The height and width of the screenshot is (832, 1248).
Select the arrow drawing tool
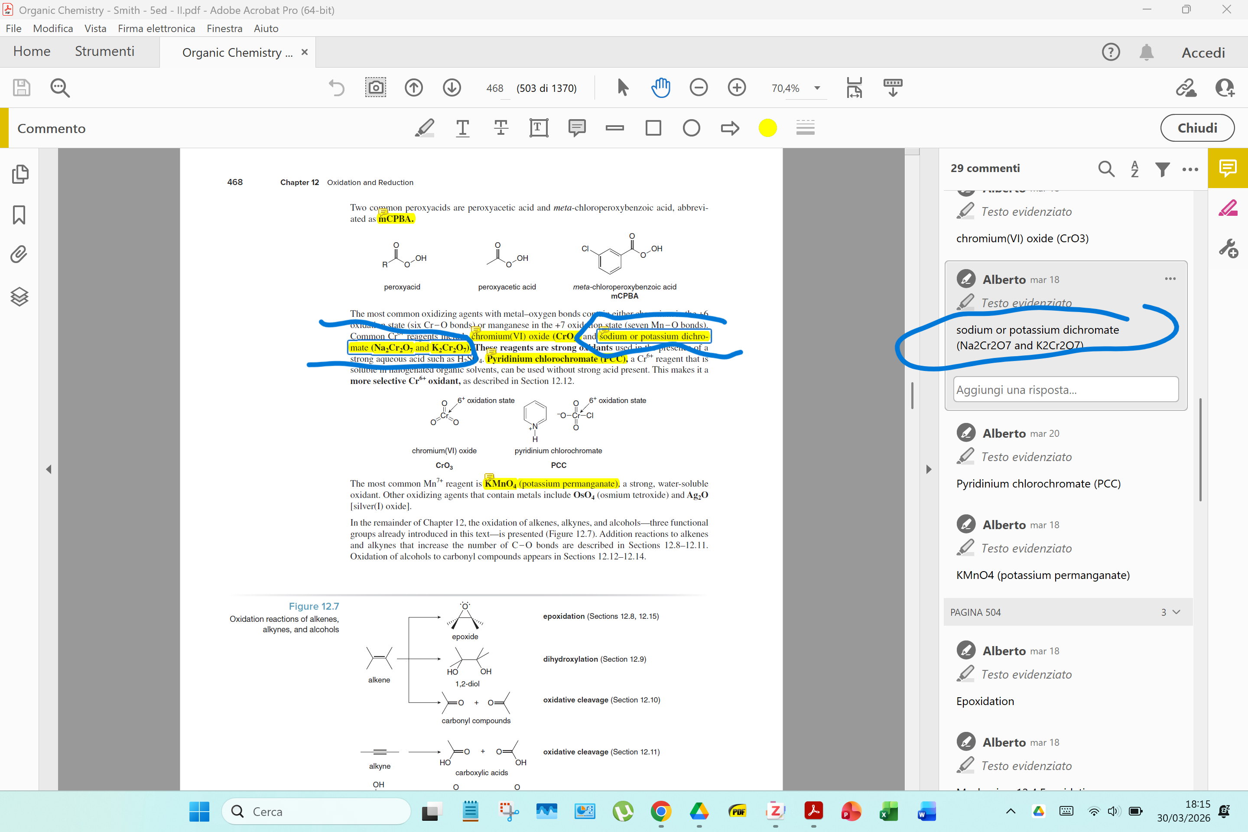point(730,128)
